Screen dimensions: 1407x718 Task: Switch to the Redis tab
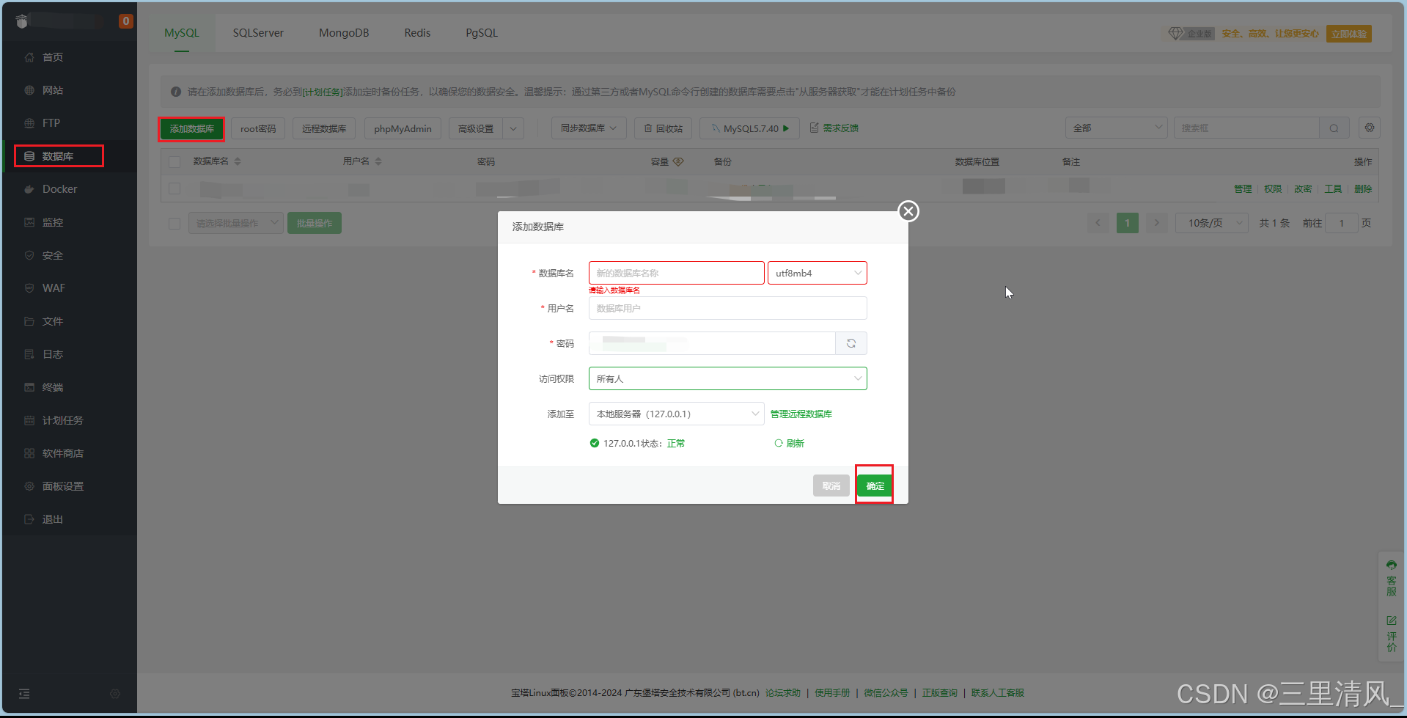tap(417, 33)
